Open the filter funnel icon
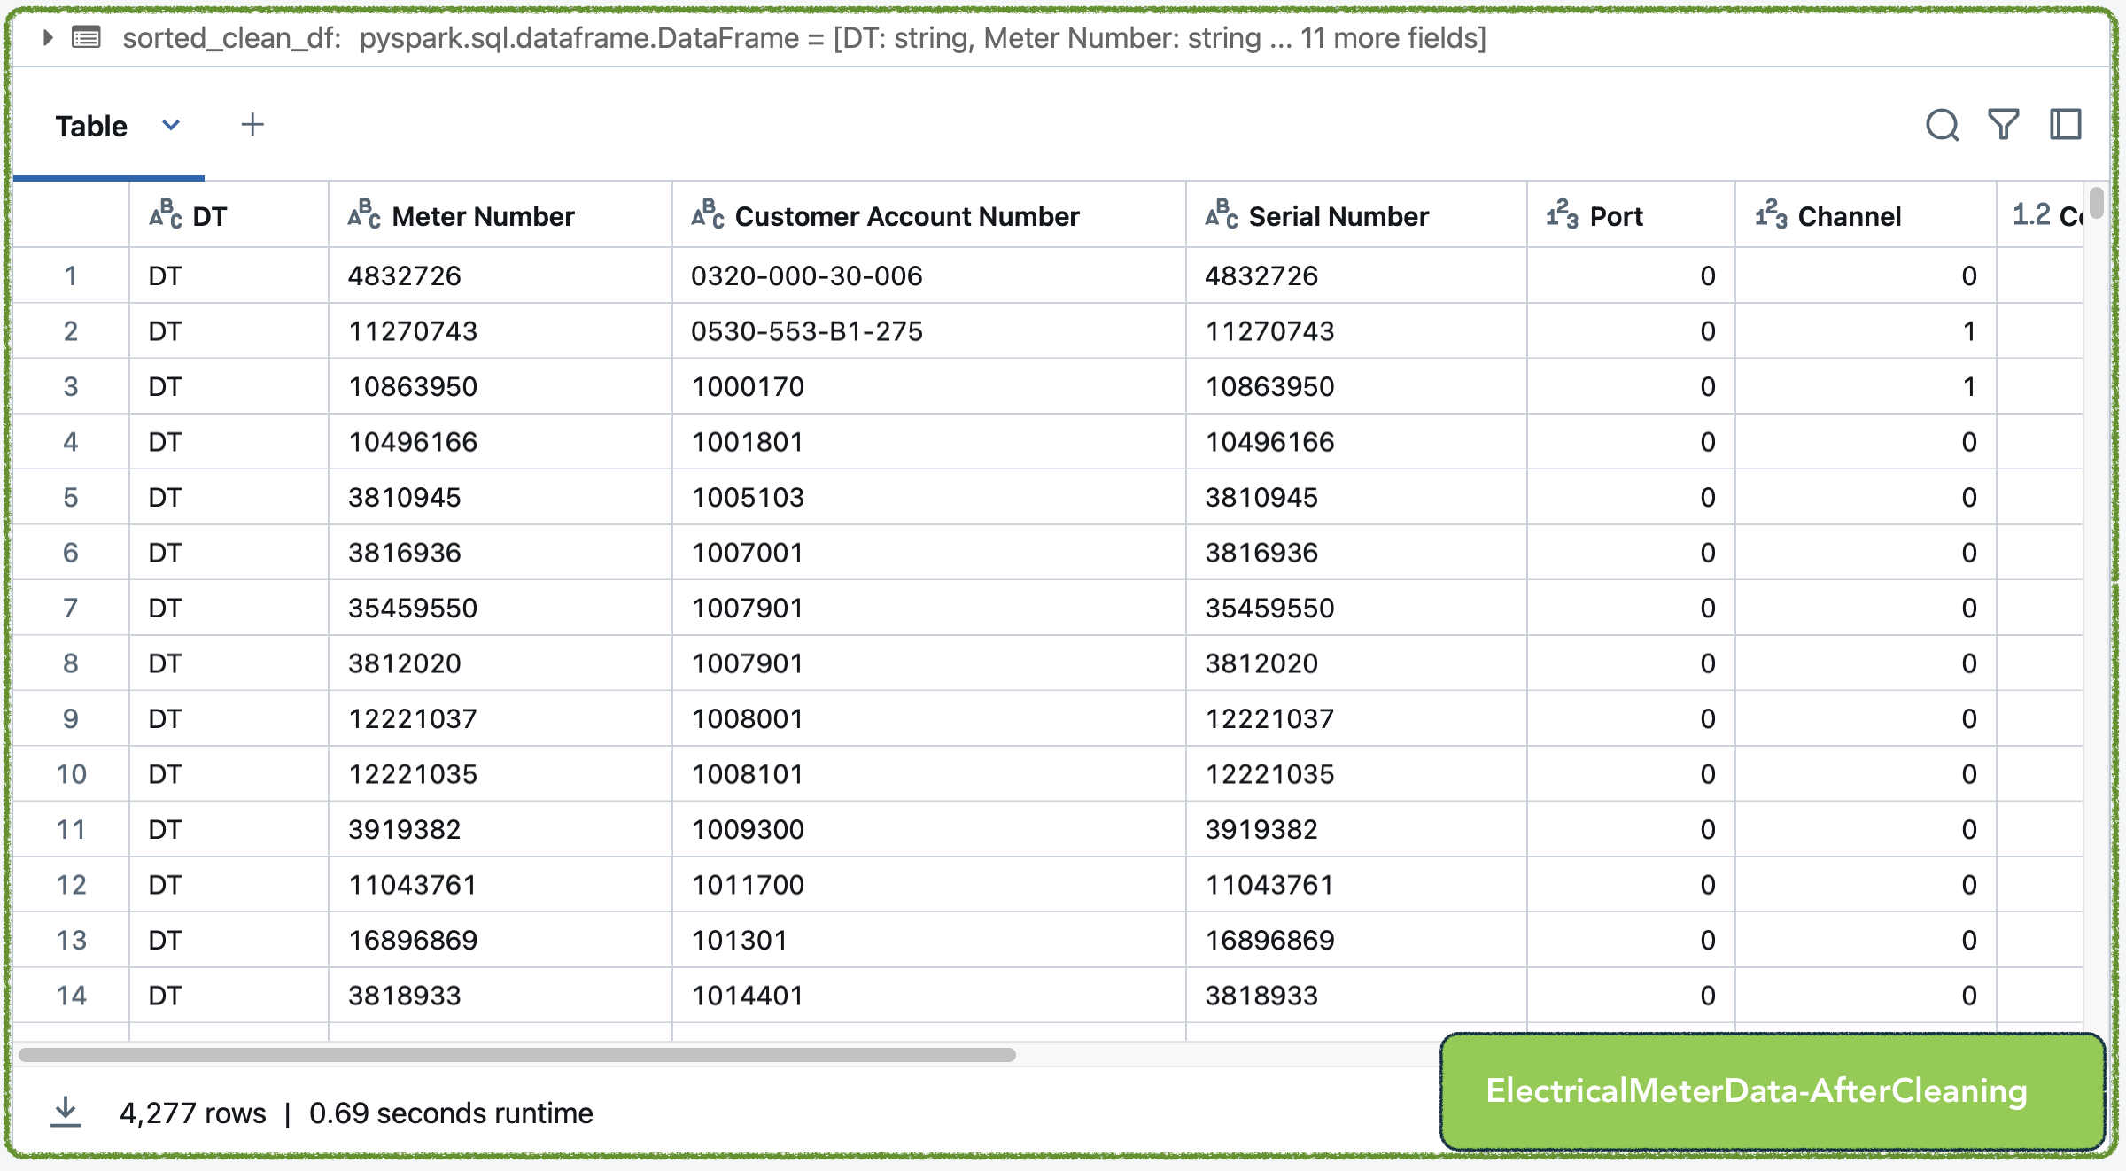Viewport: 2126px width, 1171px height. click(2004, 125)
